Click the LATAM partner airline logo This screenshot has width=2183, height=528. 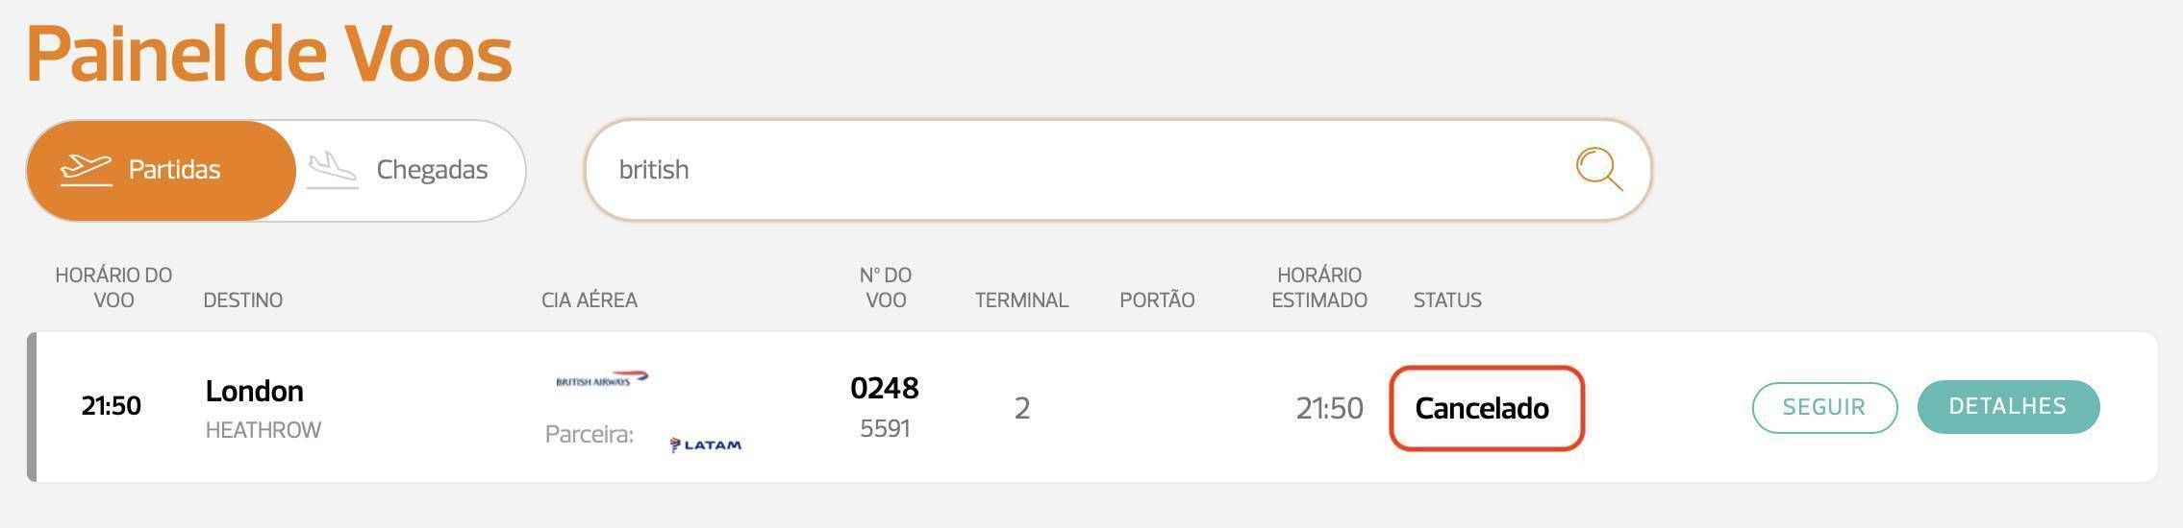click(x=706, y=444)
